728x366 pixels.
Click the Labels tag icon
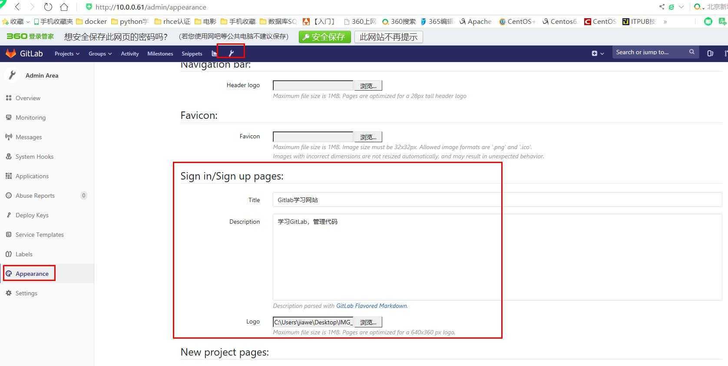click(9, 254)
